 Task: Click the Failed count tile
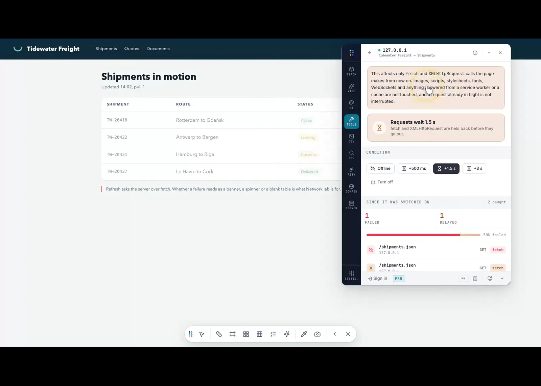(x=399, y=218)
